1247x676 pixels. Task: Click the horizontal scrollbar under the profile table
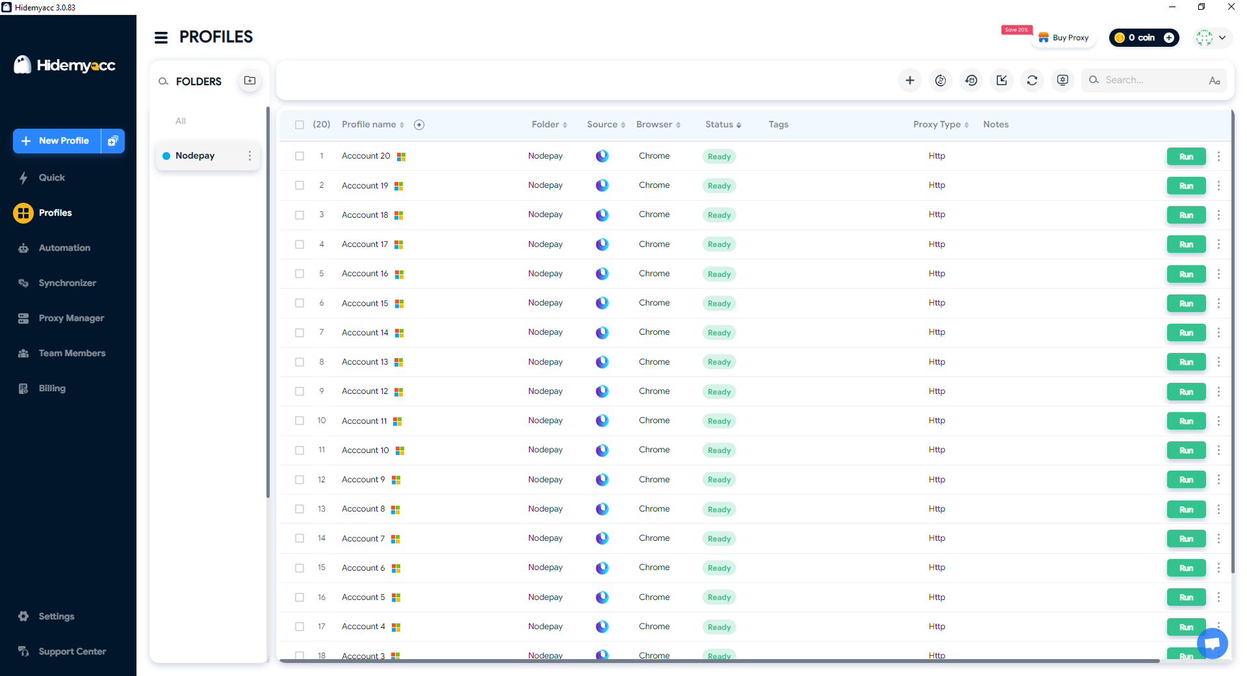pyautogui.click(x=719, y=661)
